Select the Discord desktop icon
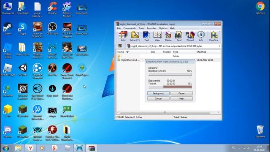The image size is (270, 152). [x=8, y=132]
